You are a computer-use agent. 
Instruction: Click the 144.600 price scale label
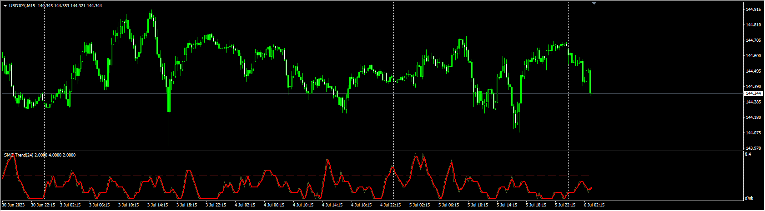point(754,55)
